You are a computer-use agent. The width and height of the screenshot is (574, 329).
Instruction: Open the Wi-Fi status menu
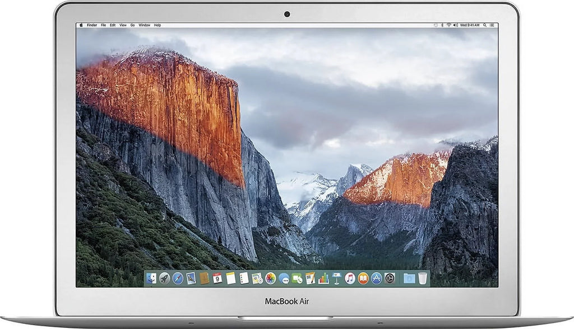[449, 25]
